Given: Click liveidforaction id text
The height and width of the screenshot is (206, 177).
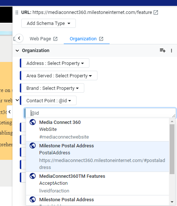Looking at the screenshot, I should click(54, 191).
